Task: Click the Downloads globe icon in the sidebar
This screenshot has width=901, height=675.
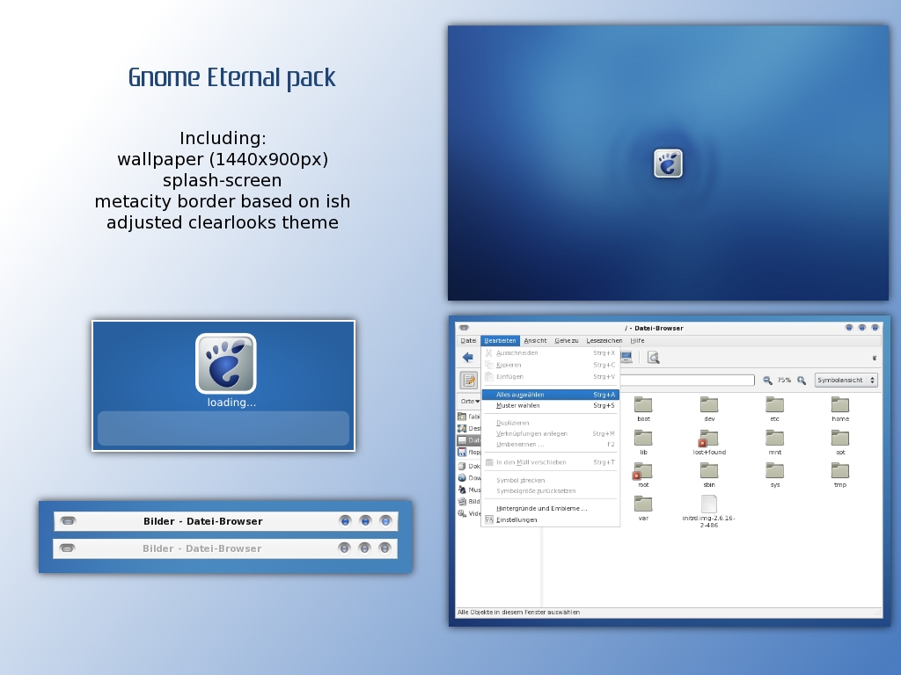Action: (462, 477)
